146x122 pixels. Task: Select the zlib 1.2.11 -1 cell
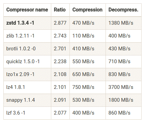(27, 36)
